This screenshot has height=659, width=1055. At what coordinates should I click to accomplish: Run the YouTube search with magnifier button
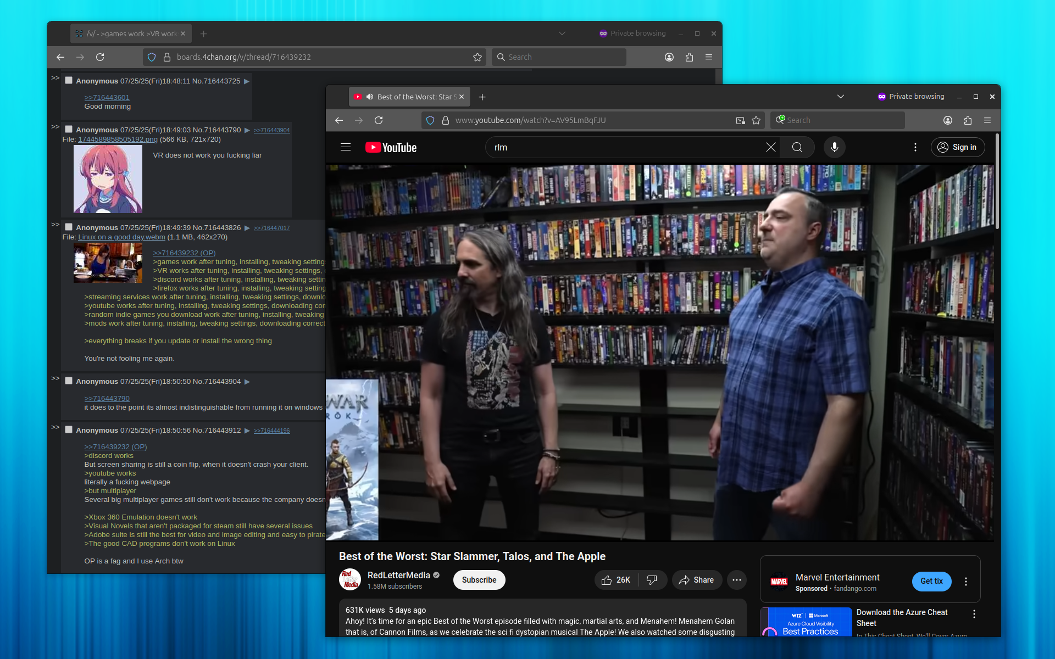click(797, 147)
